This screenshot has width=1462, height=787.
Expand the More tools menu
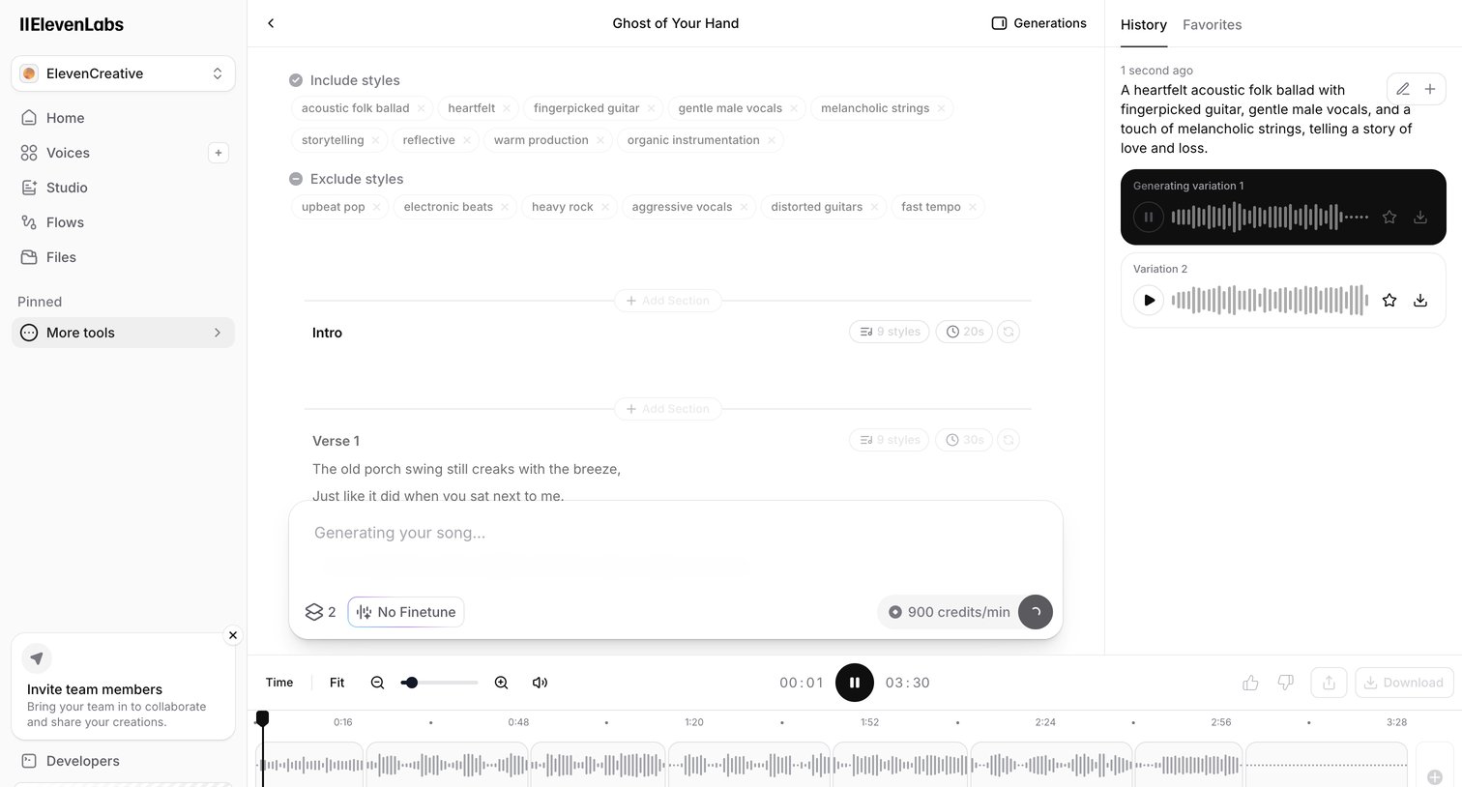click(123, 333)
